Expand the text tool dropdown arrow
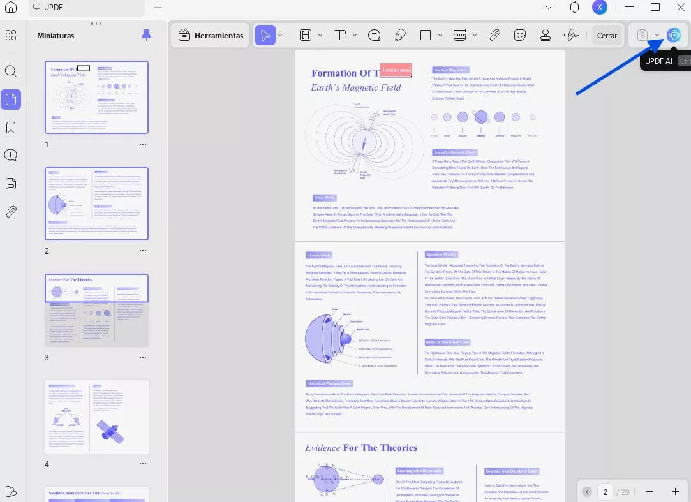This screenshot has width=691, height=502. coord(355,35)
